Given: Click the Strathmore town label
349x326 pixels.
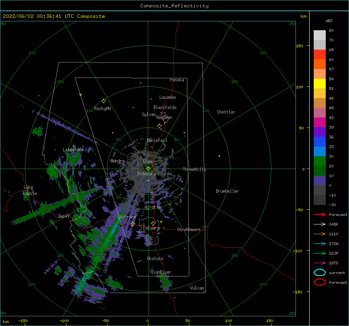Looking at the screenshot, I should pyautogui.click(x=188, y=229).
